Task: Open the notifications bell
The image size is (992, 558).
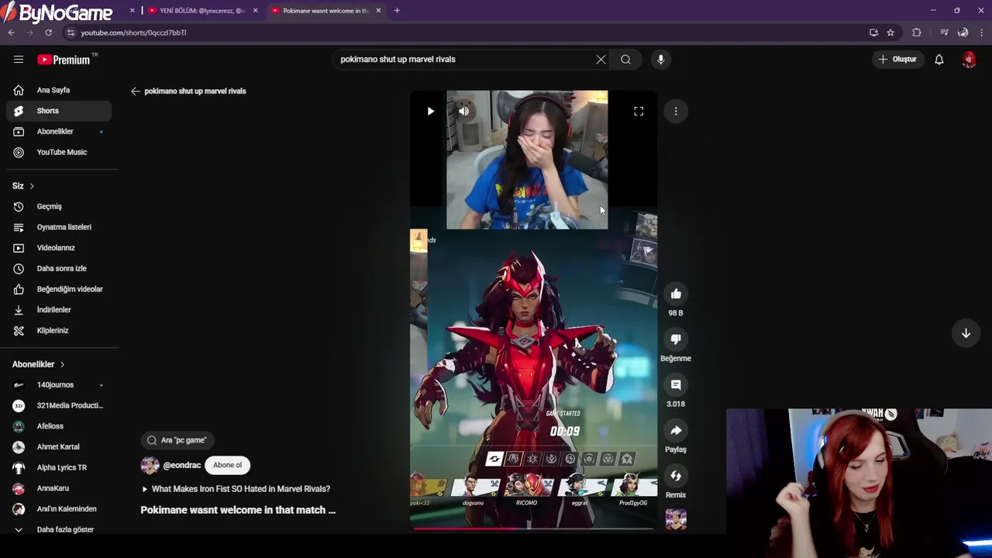Action: coord(939,59)
